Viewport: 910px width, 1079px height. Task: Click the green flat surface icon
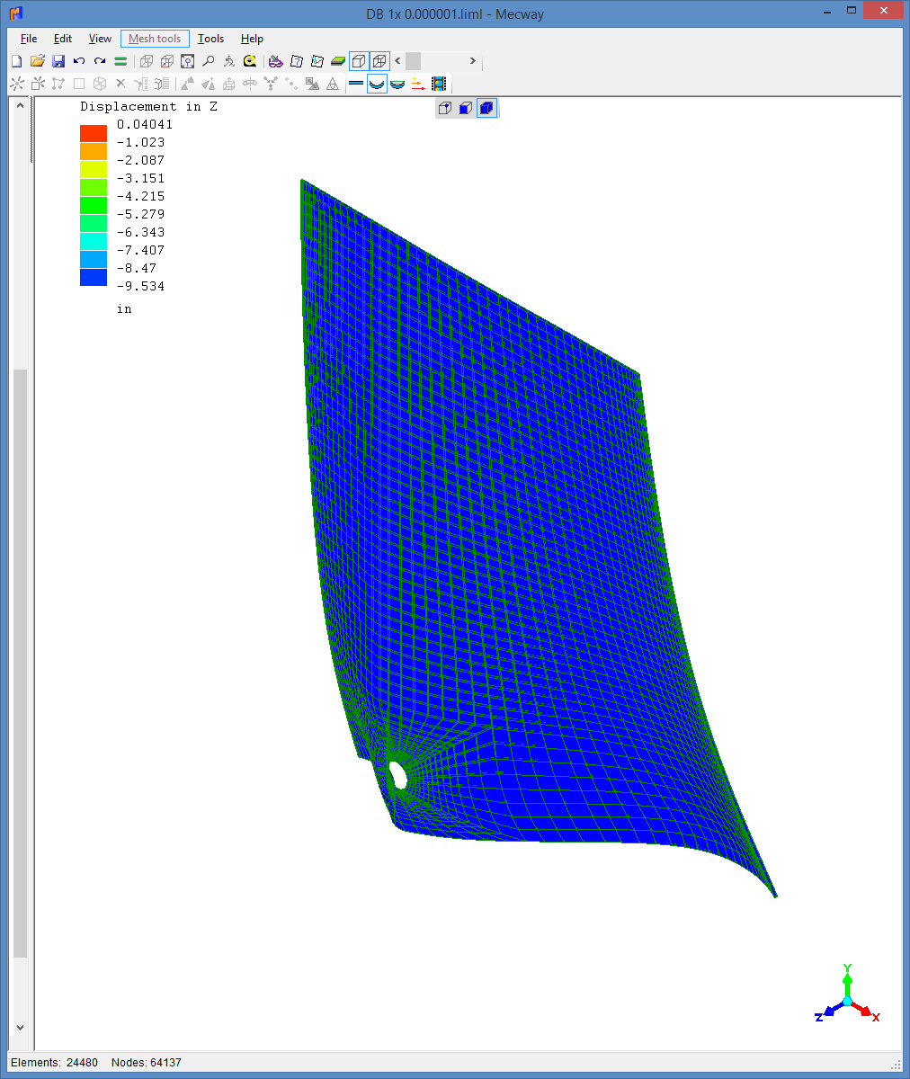(337, 61)
